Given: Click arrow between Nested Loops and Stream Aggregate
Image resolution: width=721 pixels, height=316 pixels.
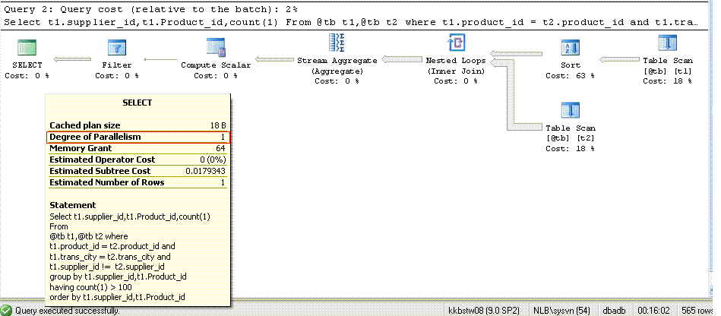Looking at the screenshot, I should pos(402,59).
